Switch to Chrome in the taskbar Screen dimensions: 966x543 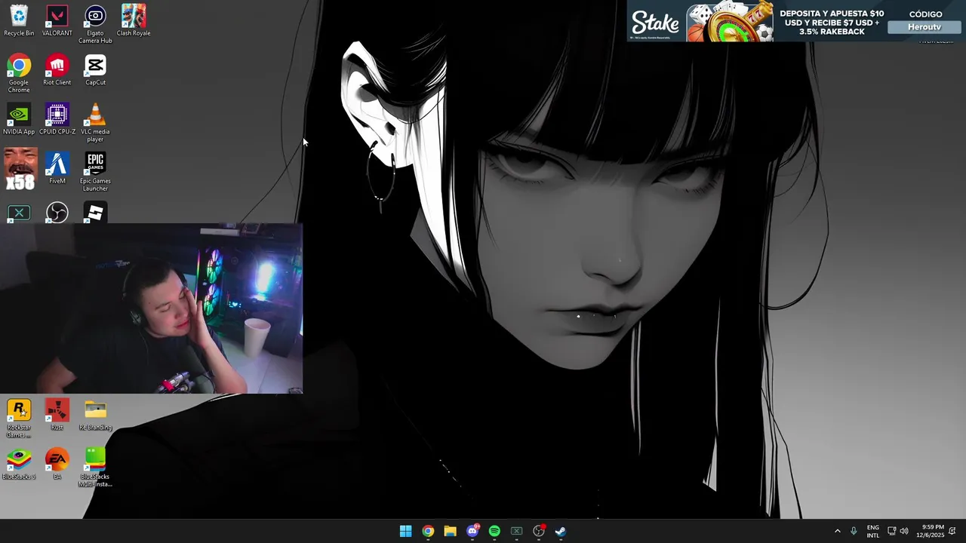pos(428,531)
